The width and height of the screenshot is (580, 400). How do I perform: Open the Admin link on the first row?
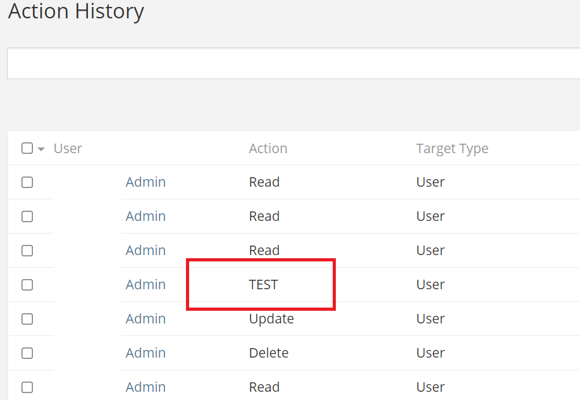click(x=145, y=182)
